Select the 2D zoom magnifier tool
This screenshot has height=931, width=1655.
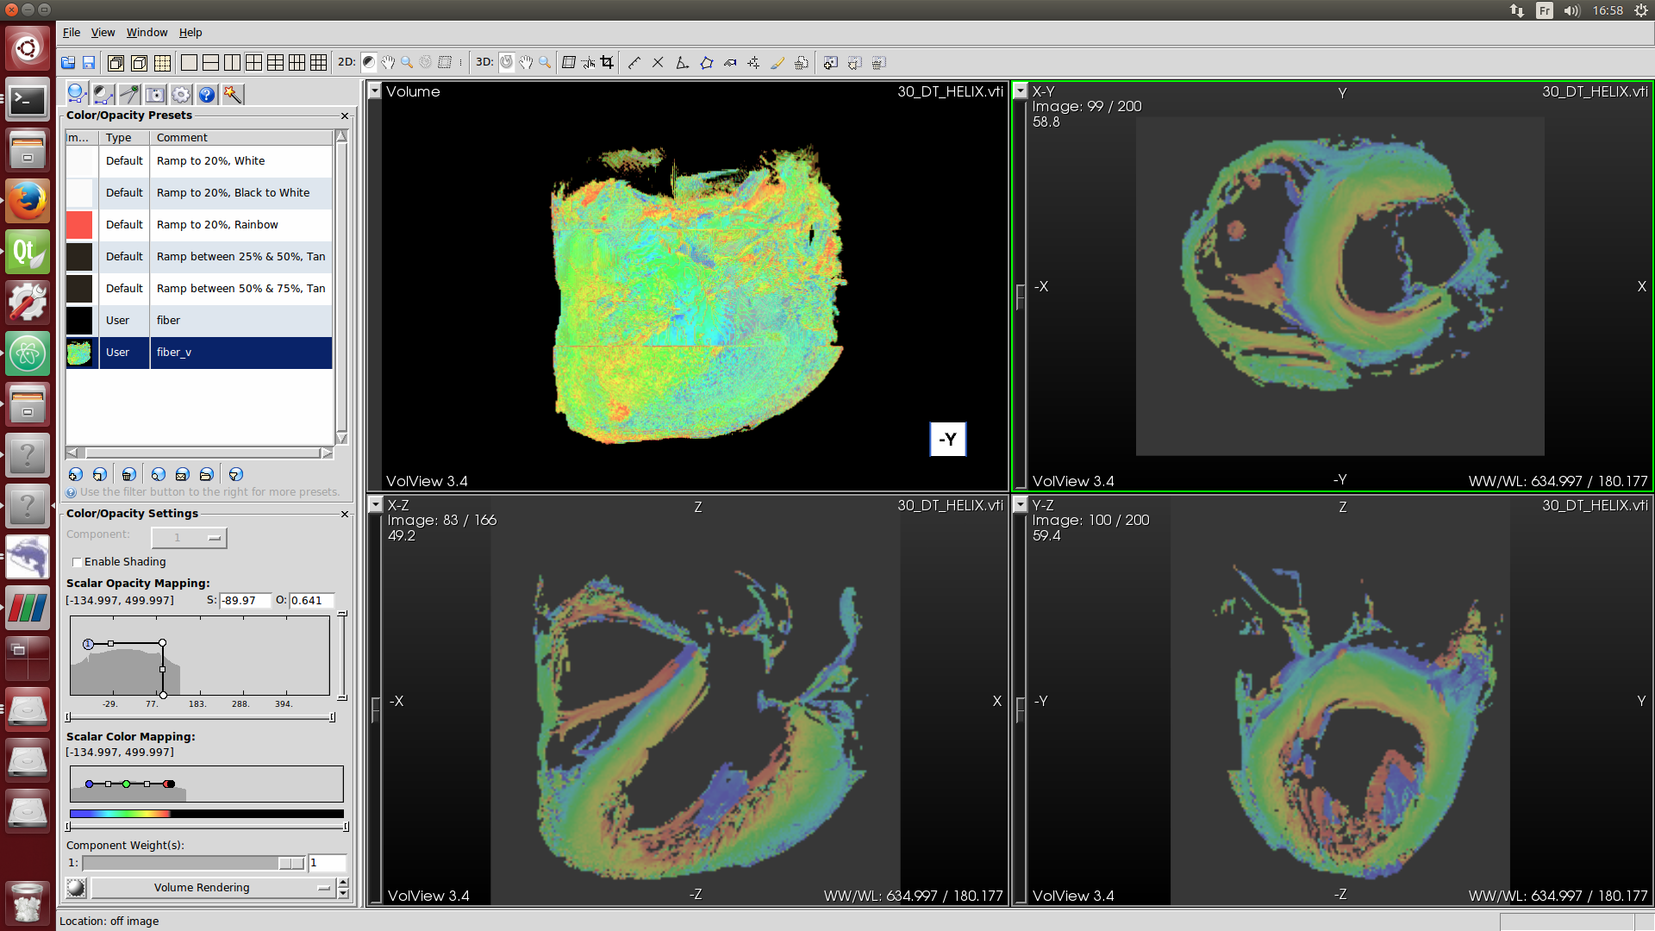(407, 62)
